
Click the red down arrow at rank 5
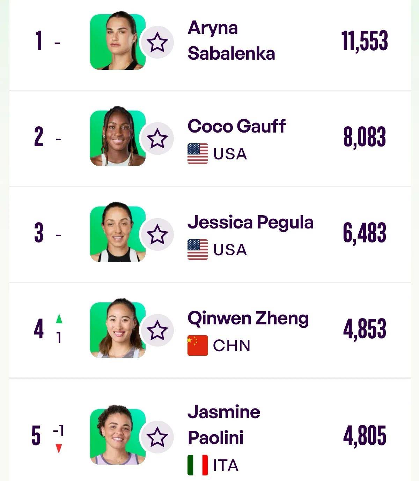(x=59, y=448)
